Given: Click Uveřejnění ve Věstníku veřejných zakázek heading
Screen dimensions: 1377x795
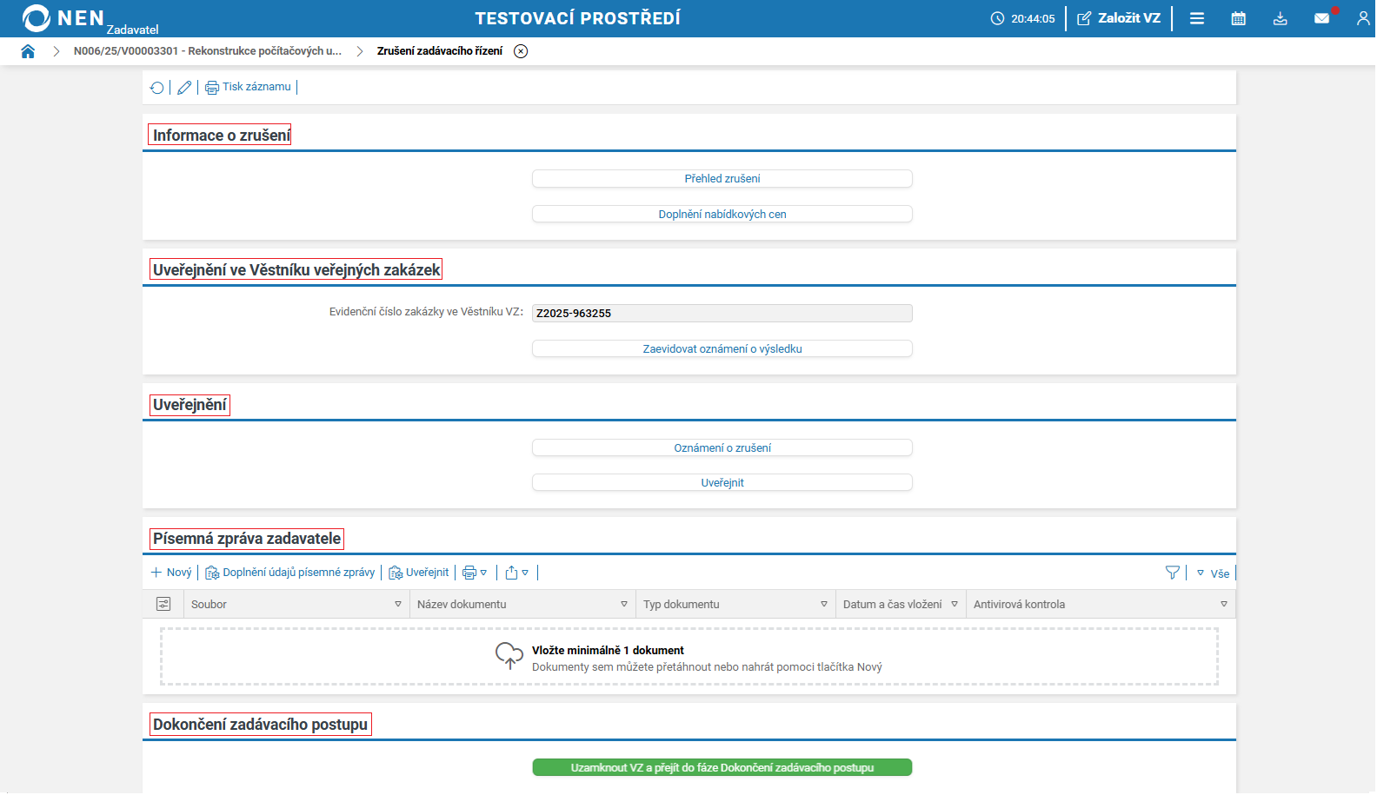Looking at the screenshot, I should [296, 270].
